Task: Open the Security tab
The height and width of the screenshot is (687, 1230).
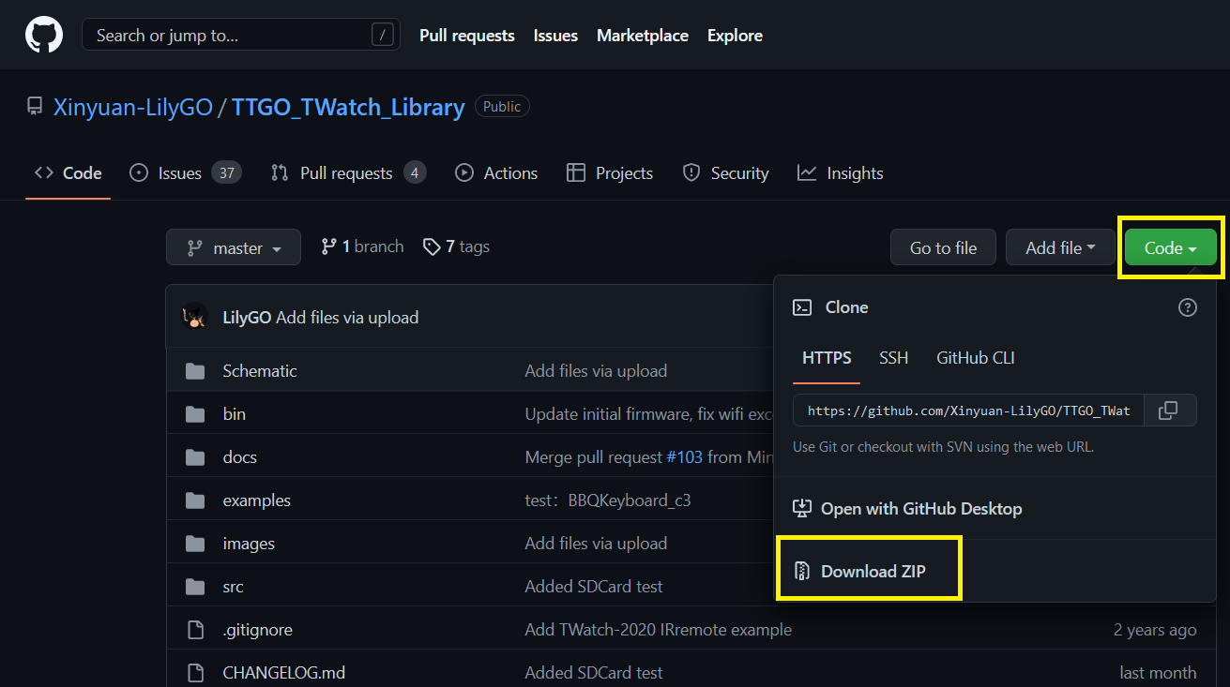Action: (725, 173)
